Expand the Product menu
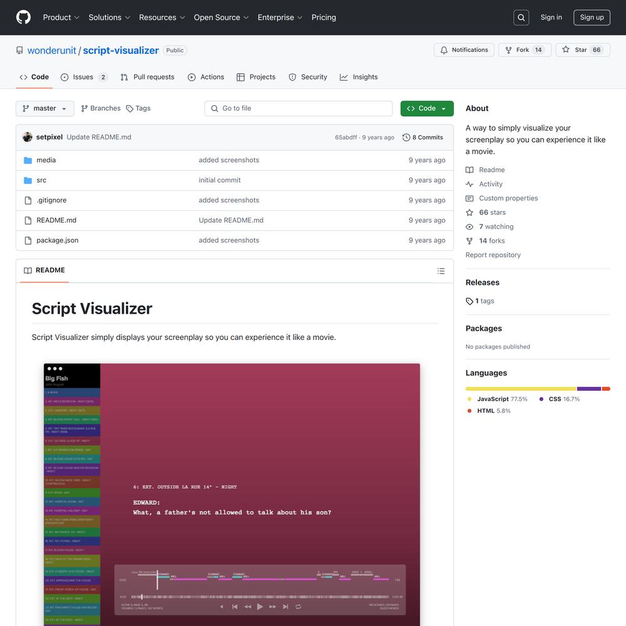The width and height of the screenshot is (626, 626). click(x=61, y=18)
